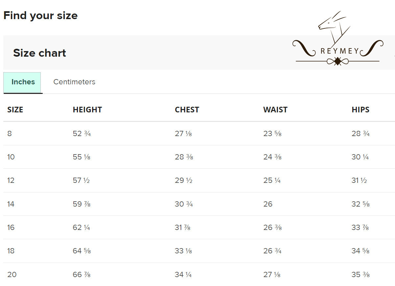The width and height of the screenshot is (395, 286).
Task: Click the HEIGHT column header
Action: [87, 110]
